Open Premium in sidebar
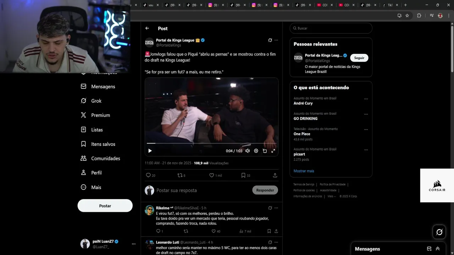The height and width of the screenshot is (255, 454). pos(95,115)
